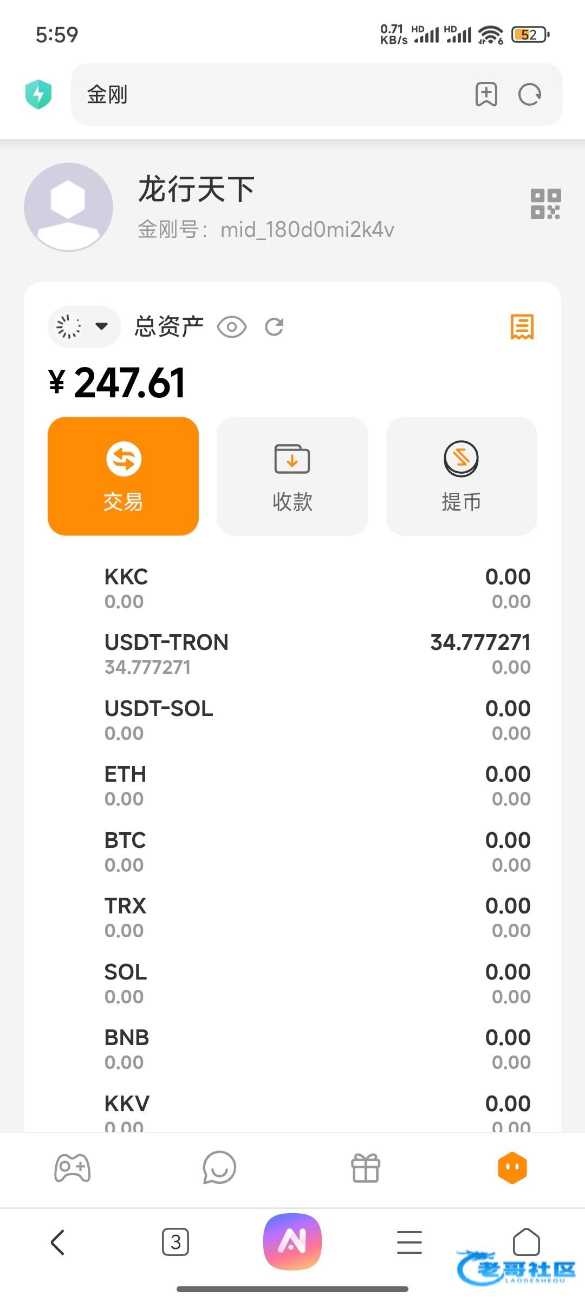Open the tab switcher showing 3 tabs
Image resolution: width=585 pixels, height=1301 pixels.
pos(175,1242)
